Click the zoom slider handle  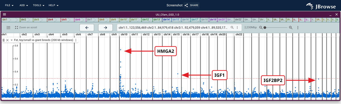point(265,27)
